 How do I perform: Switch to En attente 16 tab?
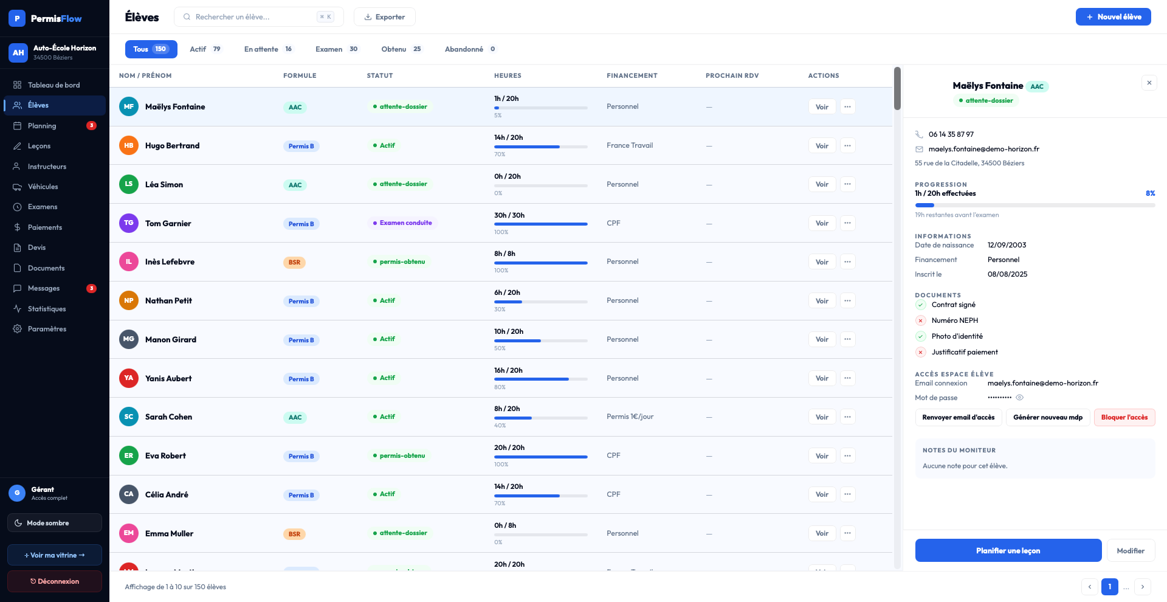(x=268, y=49)
